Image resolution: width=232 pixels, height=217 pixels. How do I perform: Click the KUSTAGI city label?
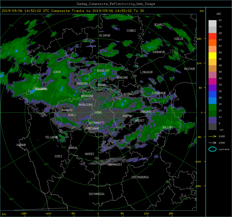coord(129,94)
